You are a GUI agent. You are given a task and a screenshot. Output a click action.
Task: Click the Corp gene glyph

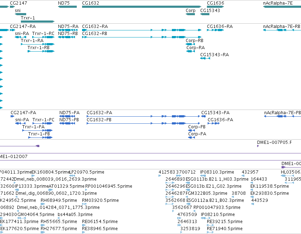190,14
